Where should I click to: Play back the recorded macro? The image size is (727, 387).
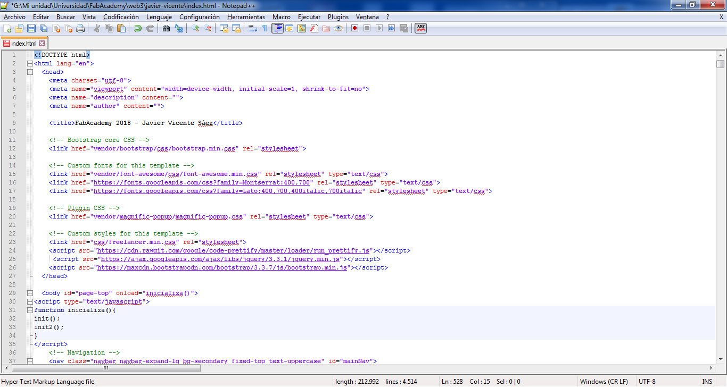pos(379,28)
